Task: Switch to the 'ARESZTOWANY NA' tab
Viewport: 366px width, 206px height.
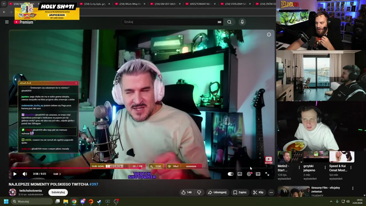Action: pyautogui.click(x=201, y=4)
